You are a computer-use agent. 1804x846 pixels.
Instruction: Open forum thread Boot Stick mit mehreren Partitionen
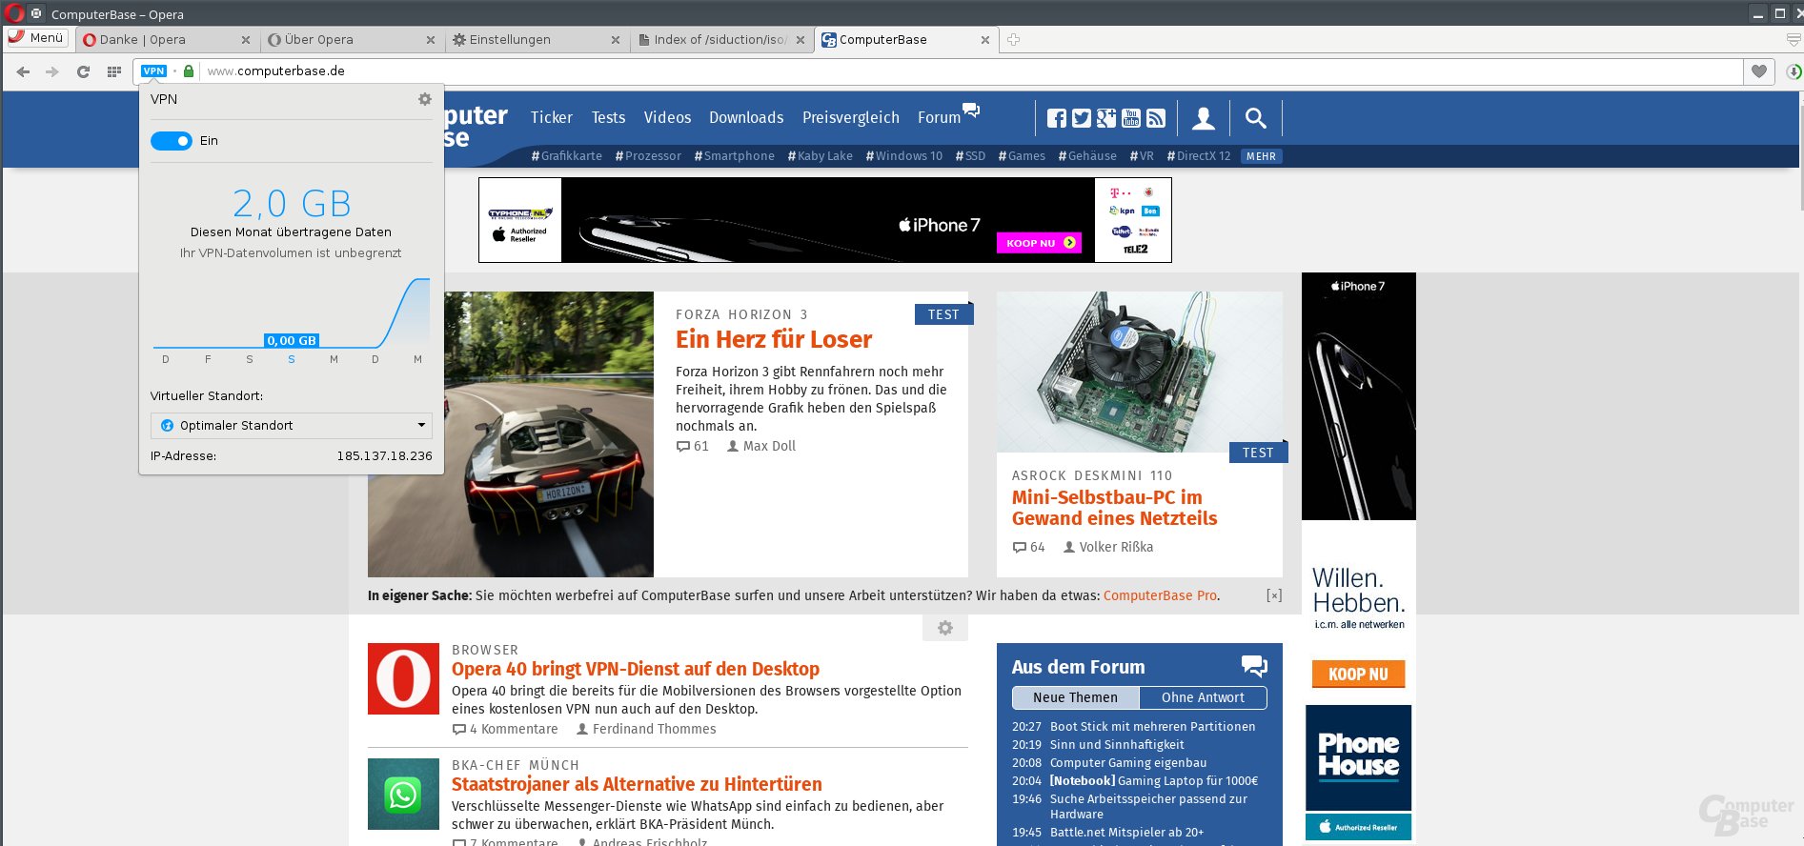point(1152,727)
